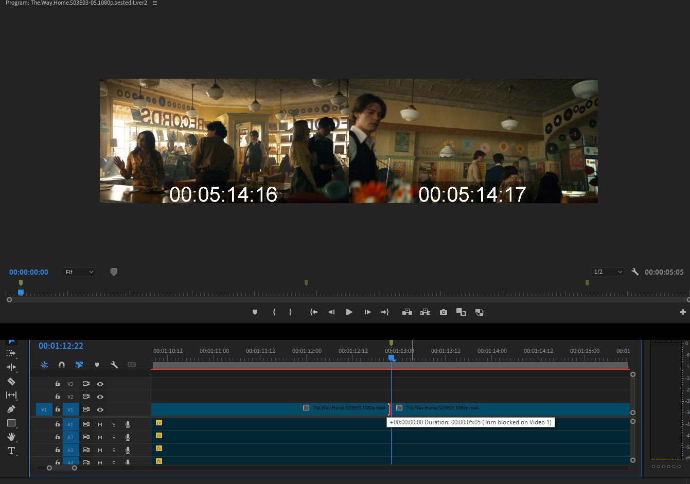The image size is (690, 484).
Task: Solo audio track A3
Action: pyautogui.click(x=114, y=450)
